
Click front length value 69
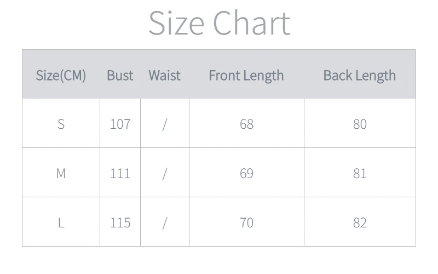tap(246, 173)
